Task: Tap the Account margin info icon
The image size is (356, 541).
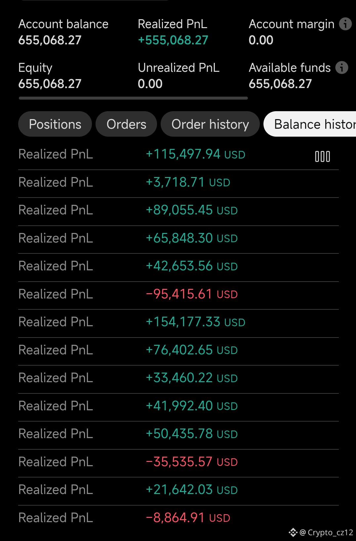Action: (345, 24)
